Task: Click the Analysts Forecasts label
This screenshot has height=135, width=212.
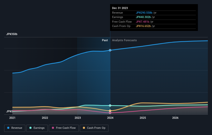Action: pos(124,40)
